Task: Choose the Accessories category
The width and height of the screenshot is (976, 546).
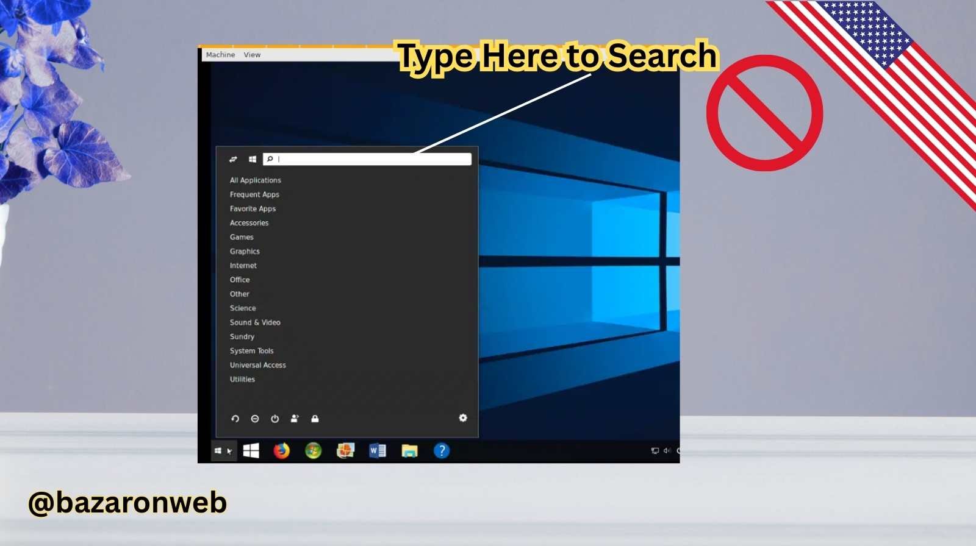Action: (x=249, y=223)
